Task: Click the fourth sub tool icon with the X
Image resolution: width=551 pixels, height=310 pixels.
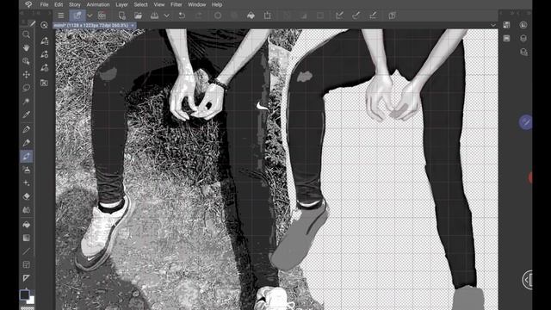Action: pos(44,83)
